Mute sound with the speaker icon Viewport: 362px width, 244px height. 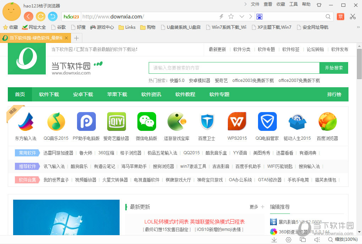point(317,240)
